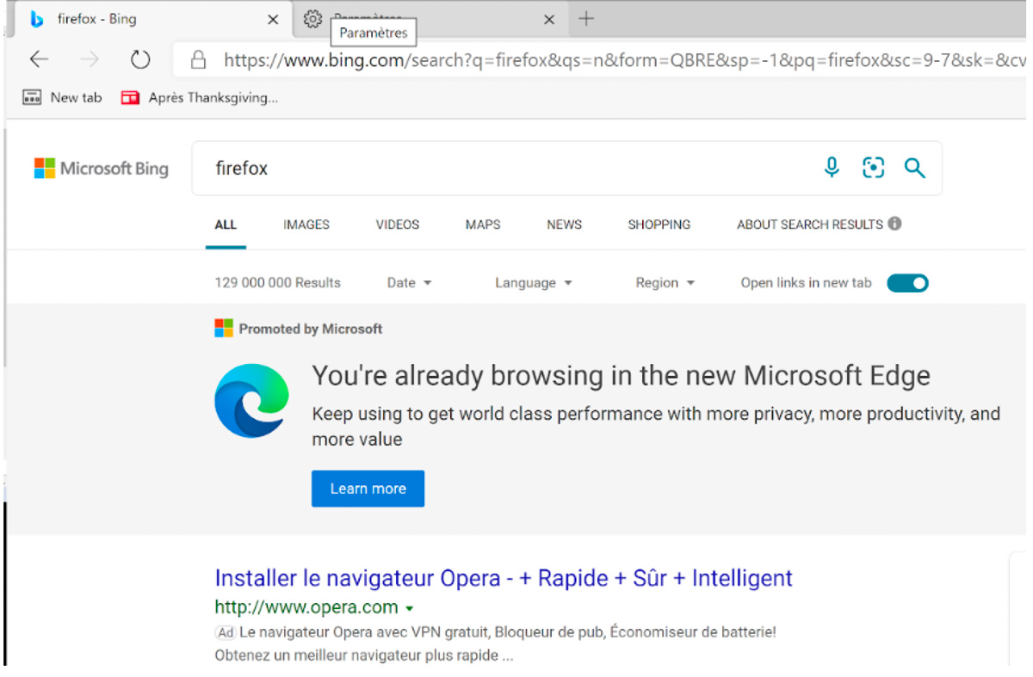Open the Date filter dropdown
The width and height of the screenshot is (1033, 677).
click(x=409, y=282)
